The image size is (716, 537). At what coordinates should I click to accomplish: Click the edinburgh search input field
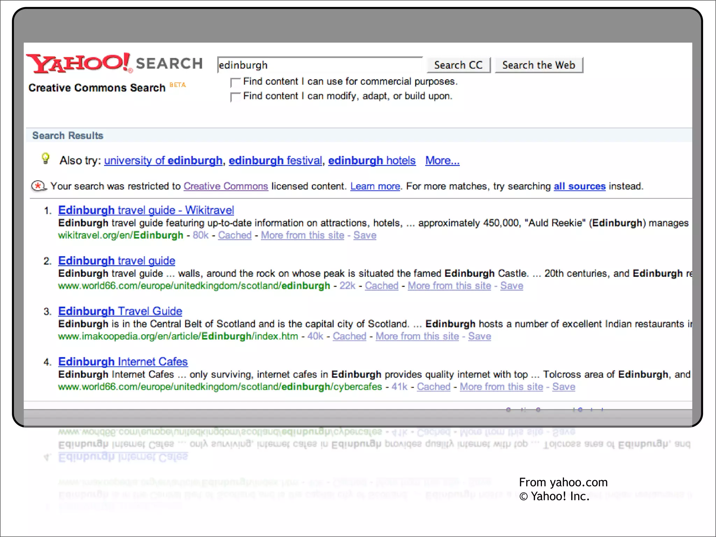319,65
